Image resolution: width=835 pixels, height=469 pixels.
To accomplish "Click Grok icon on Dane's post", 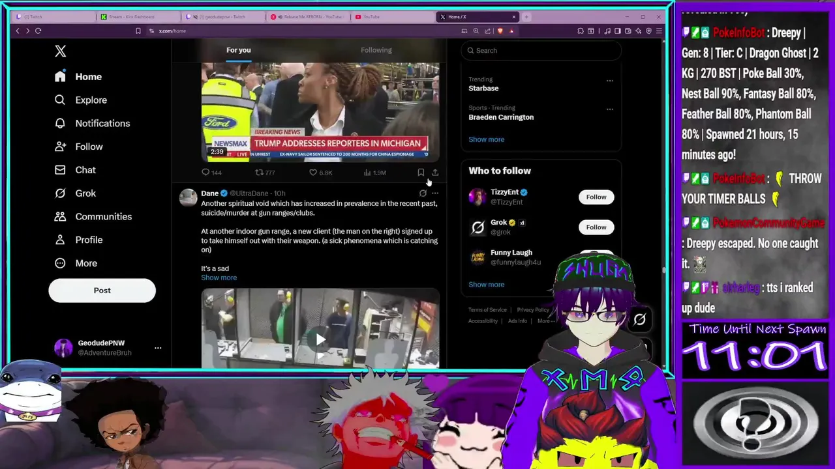I will tap(423, 193).
